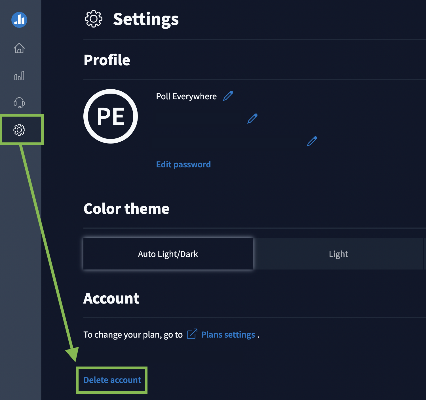Open the Plans settings link
This screenshot has width=426, height=400.
coord(228,334)
